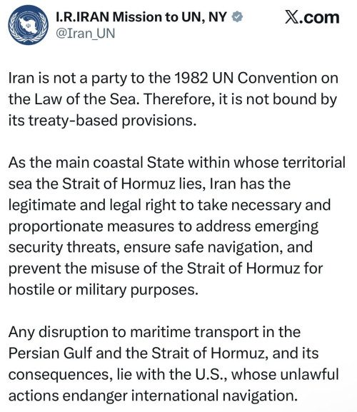Image resolution: width=357 pixels, height=412 pixels.
Task: Click the line starting 'As the main coastal State'
Action: 177,163
